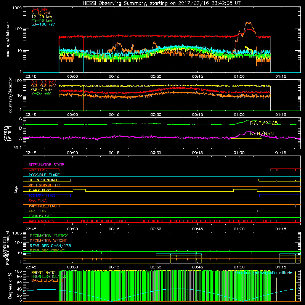The width and height of the screenshot is (305, 305).
Task: Select the '0.3-0.8 MeV' legend label
Action: pos(43,86)
